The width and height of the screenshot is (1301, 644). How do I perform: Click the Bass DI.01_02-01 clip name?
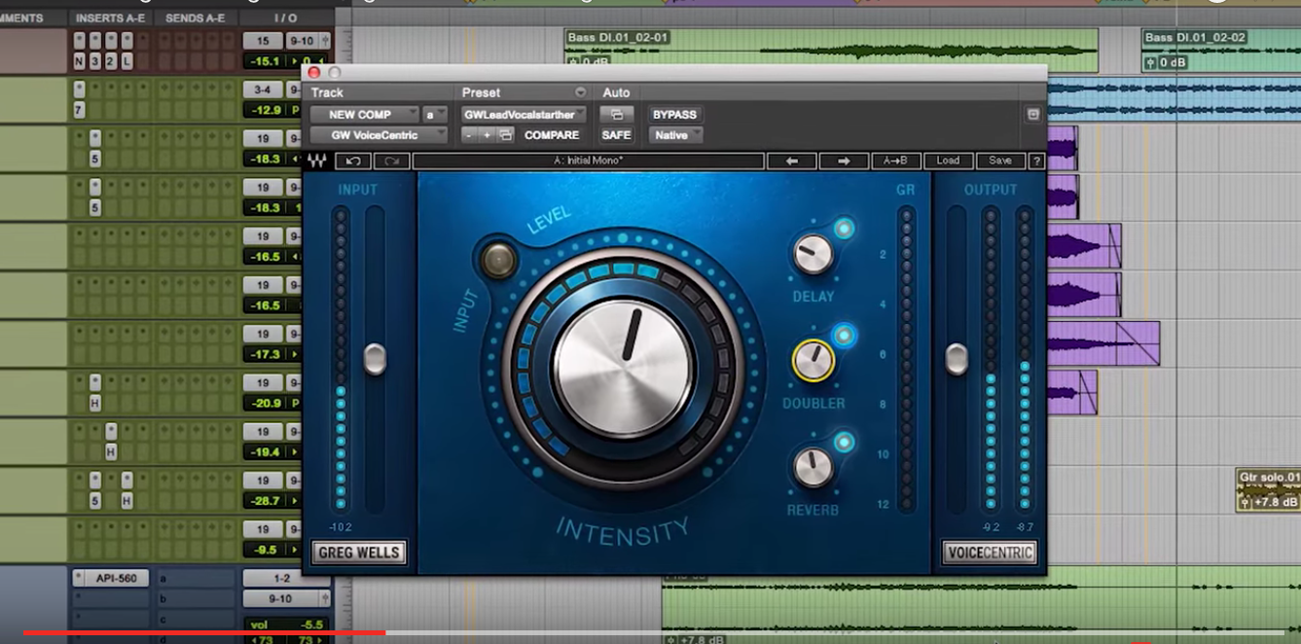click(x=618, y=38)
